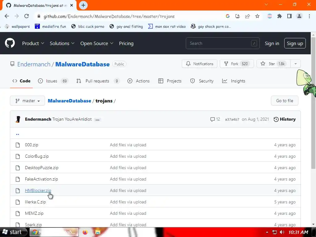316x237 pixels.
Task: Click the GitHub logo in the header
Action: tap(10, 43)
